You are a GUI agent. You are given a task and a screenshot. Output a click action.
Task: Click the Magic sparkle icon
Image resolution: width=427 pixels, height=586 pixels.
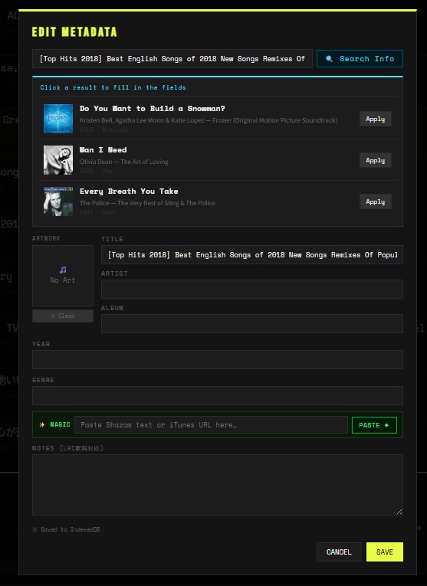(42, 425)
